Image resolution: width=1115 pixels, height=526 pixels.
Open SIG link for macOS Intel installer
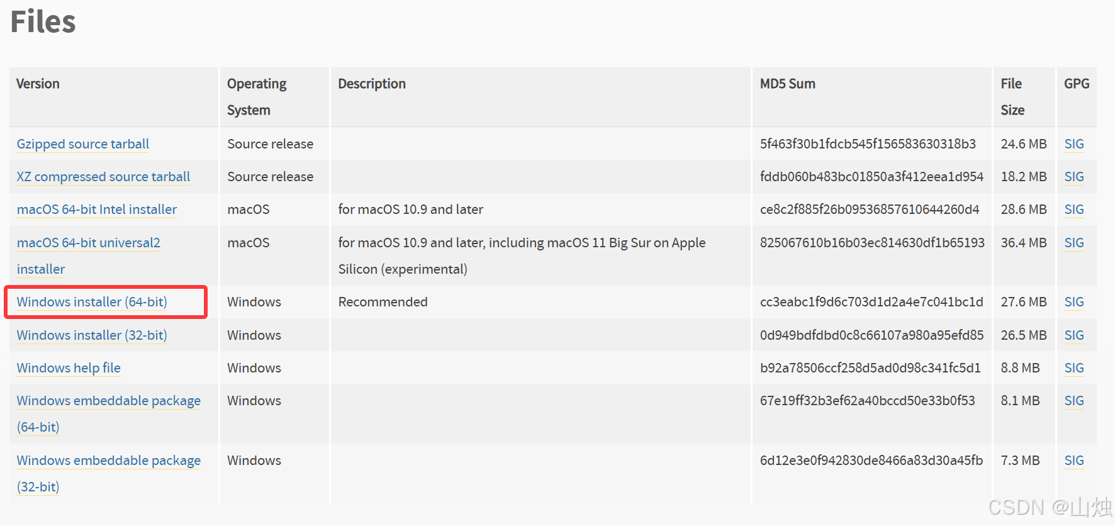1074,210
